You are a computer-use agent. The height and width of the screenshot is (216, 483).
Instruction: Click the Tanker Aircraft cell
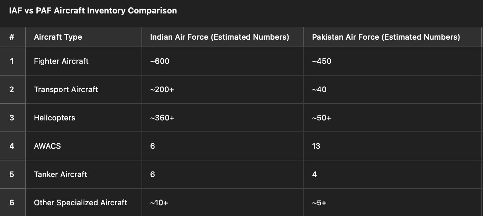coord(84,174)
